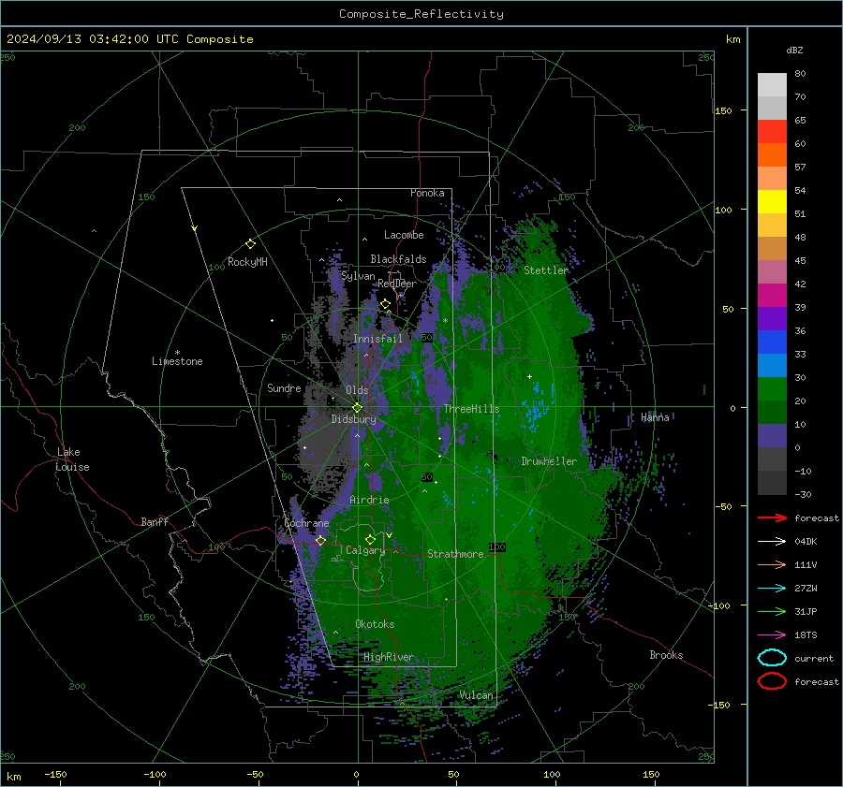Click the Sundre city label
The image size is (843, 787).
[x=284, y=387]
